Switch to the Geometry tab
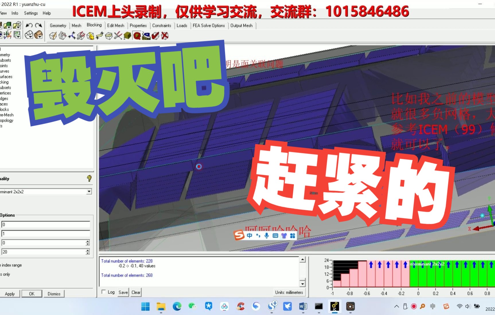This screenshot has height=315, width=495. (58, 26)
